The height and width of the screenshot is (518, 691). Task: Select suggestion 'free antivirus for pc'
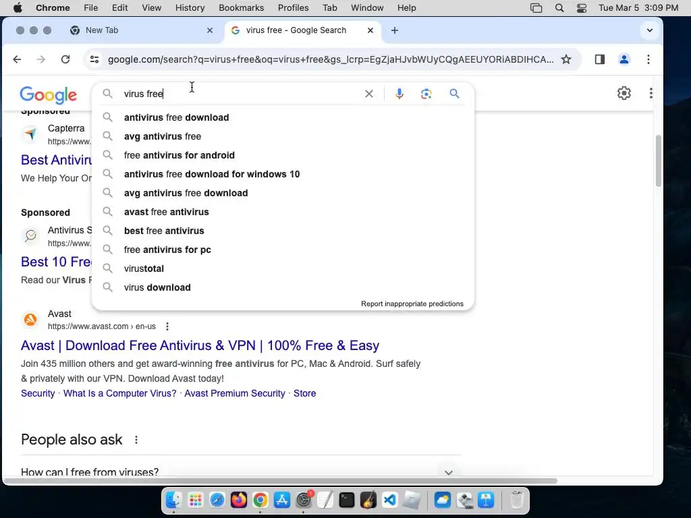tap(283, 250)
